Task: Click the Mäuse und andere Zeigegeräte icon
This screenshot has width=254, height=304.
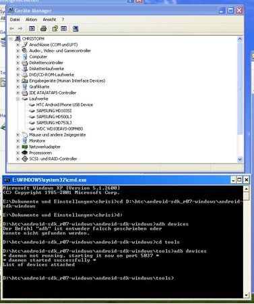Action: coord(25,134)
